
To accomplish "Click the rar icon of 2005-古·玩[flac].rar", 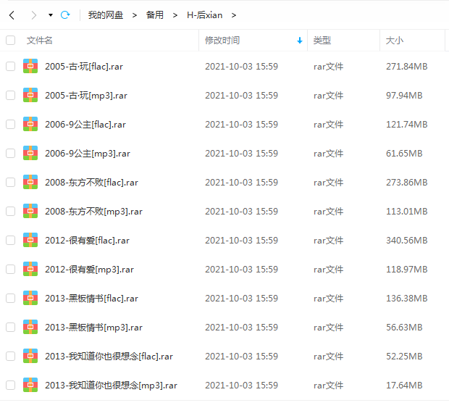I will [x=30, y=66].
